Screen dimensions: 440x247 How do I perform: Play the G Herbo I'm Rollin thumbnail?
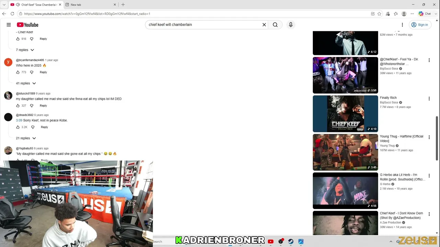(345, 191)
